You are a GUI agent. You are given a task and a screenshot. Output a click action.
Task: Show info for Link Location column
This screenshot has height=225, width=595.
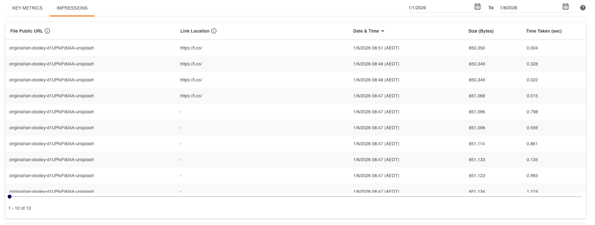(x=214, y=31)
